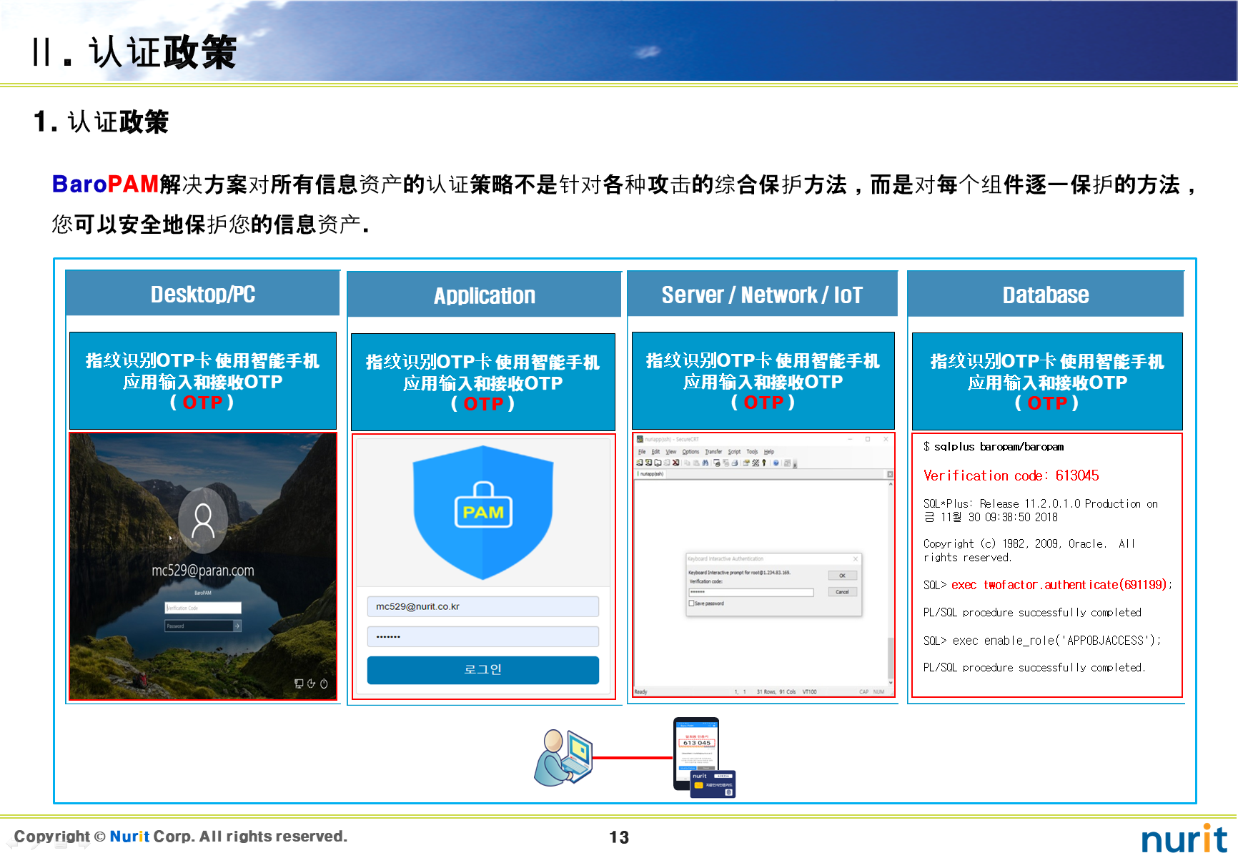Viewport: 1238px width, 858px height.
Task: Click 'VT100' in SecureCRT status bar
Action: coord(809,692)
